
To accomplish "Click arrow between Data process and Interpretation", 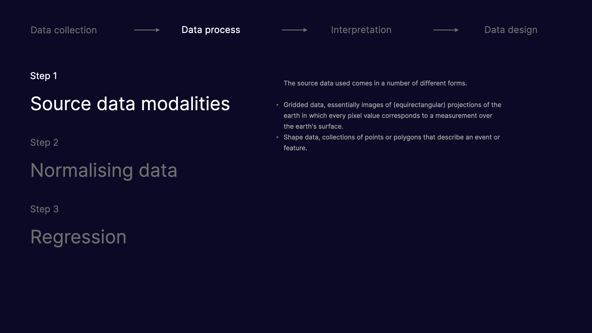I will pyautogui.click(x=294, y=30).
